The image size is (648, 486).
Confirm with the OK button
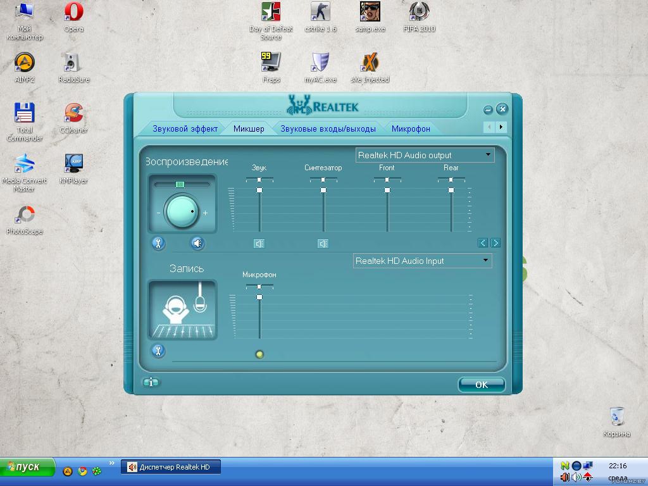tap(482, 385)
